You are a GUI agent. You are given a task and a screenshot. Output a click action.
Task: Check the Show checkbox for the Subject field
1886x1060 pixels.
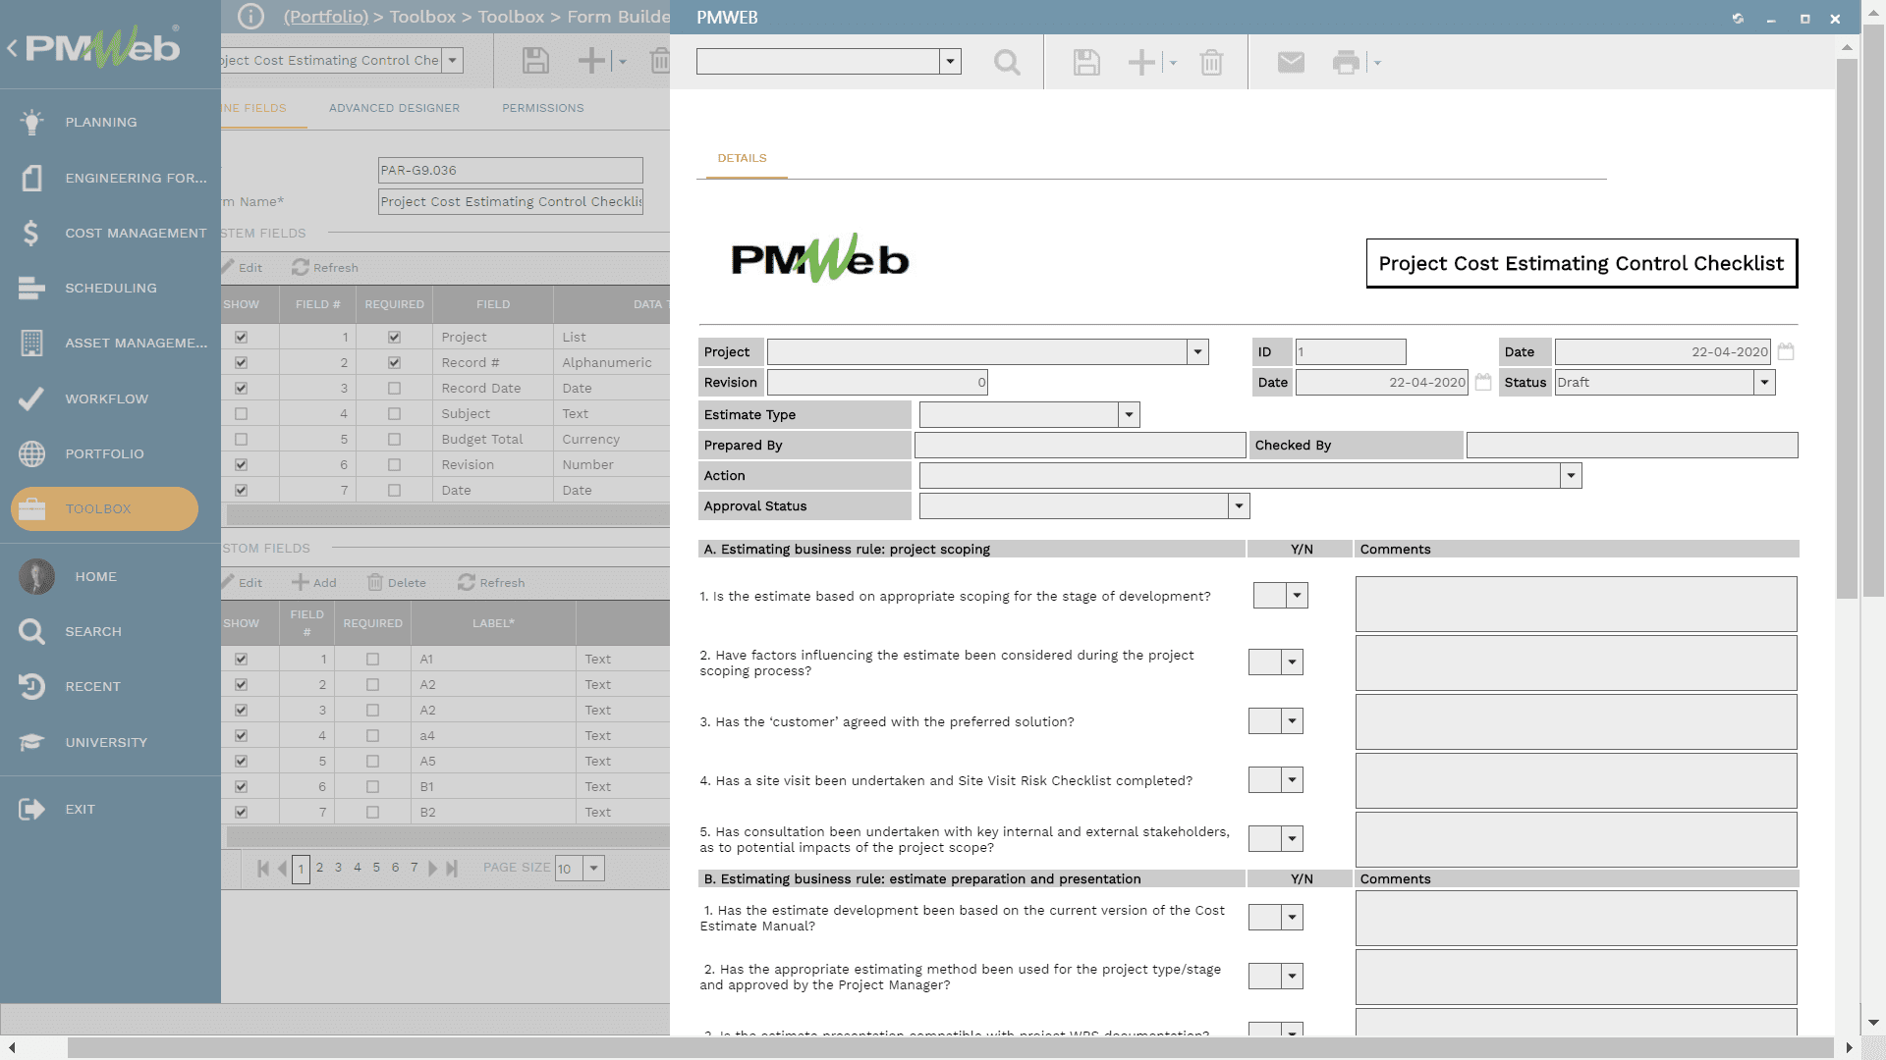pos(241,413)
